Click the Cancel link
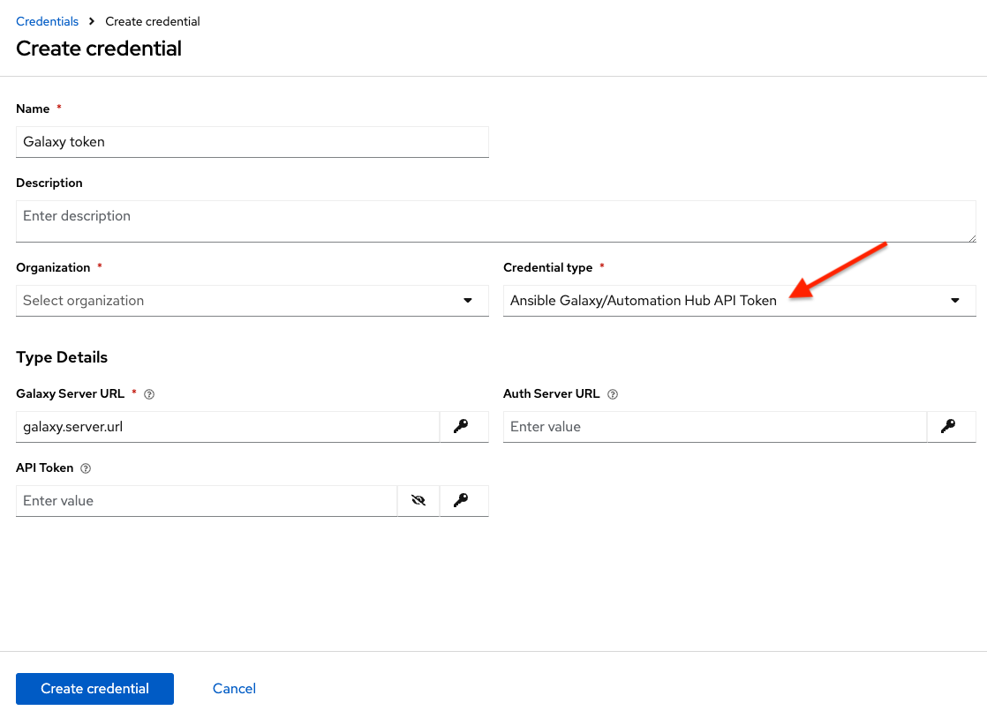Viewport: 987px width, 718px height. 233,688
